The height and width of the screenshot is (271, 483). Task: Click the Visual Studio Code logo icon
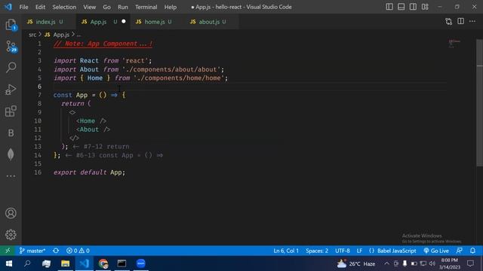(x=8, y=7)
